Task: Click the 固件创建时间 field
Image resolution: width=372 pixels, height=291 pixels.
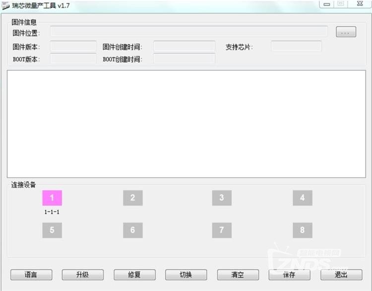Action: (185, 46)
